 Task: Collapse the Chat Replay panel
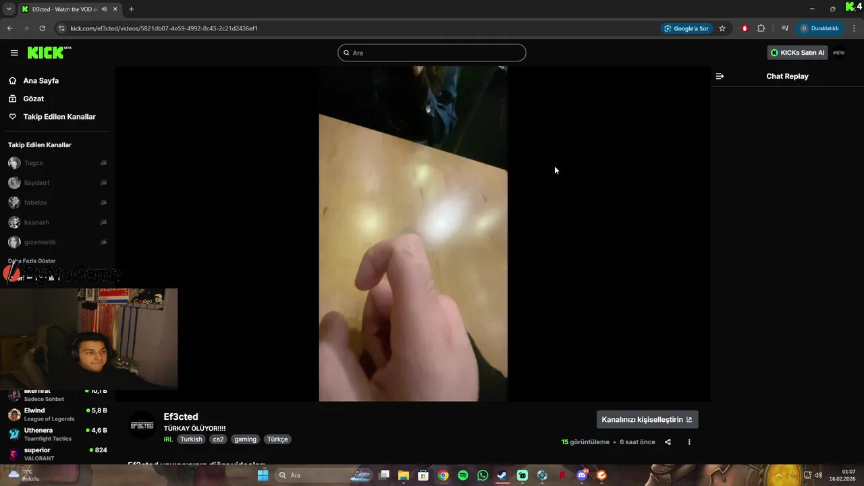point(720,76)
